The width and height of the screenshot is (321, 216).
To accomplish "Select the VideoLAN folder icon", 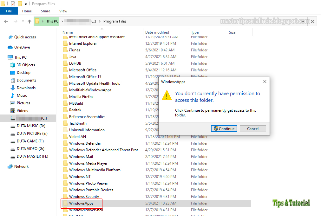I will (65, 136).
